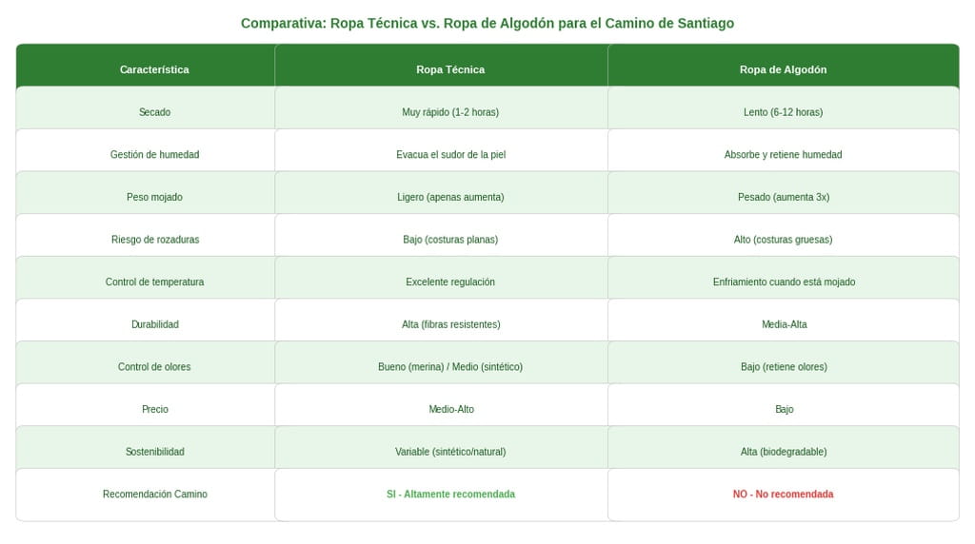Click the 'Secado' row label
Image resolution: width=975 pixels, height=544 pixels.
point(154,112)
